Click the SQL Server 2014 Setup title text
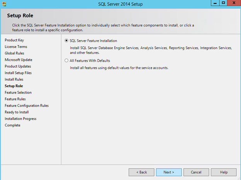This screenshot has width=241, height=180. [120, 4]
